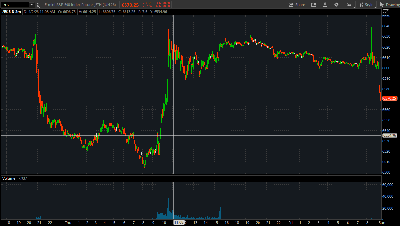Open chart settings gear icon

click(x=336, y=5)
